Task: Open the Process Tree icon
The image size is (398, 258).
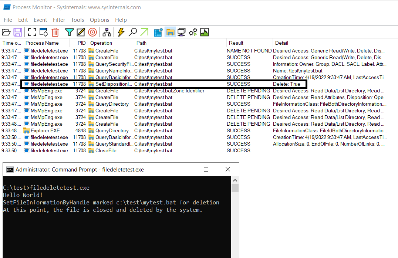Action: point(107,32)
